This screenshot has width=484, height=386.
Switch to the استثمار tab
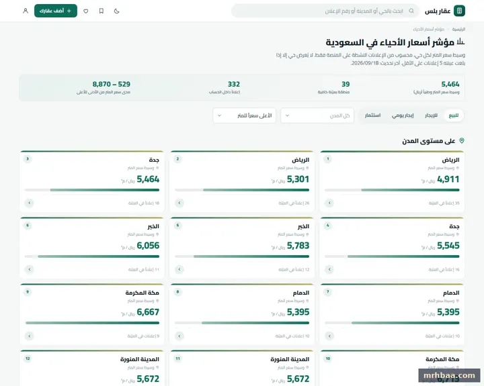pyautogui.click(x=372, y=115)
